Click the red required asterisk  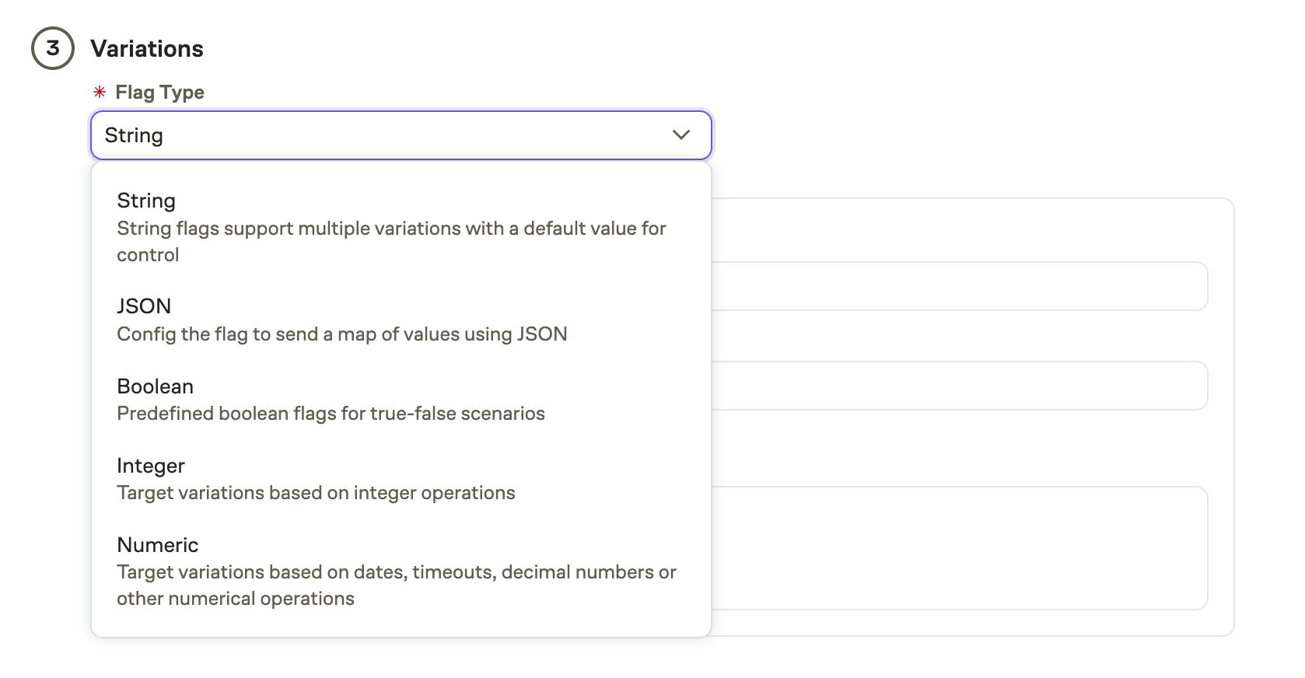[x=100, y=93]
